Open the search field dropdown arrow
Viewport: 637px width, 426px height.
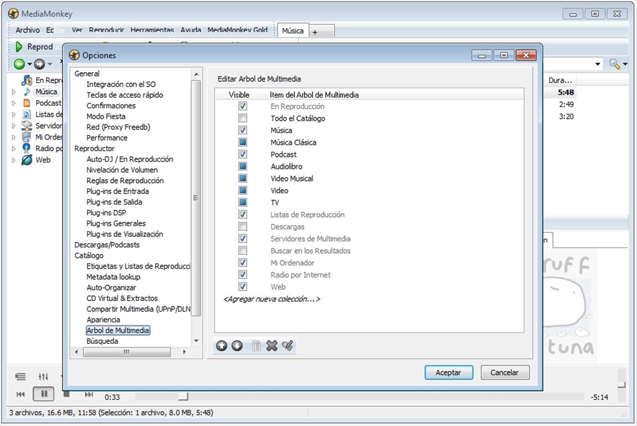(x=598, y=64)
